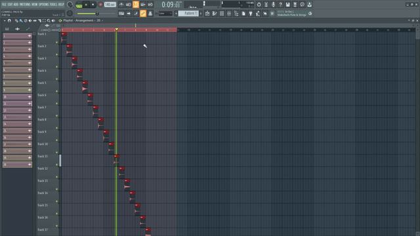This screenshot has width=420, height=236.
Task: Click the master pitch knob
Action: pyautogui.click(x=70, y=13)
